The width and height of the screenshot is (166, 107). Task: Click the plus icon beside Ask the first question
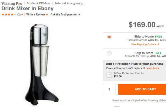tap(79, 15)
